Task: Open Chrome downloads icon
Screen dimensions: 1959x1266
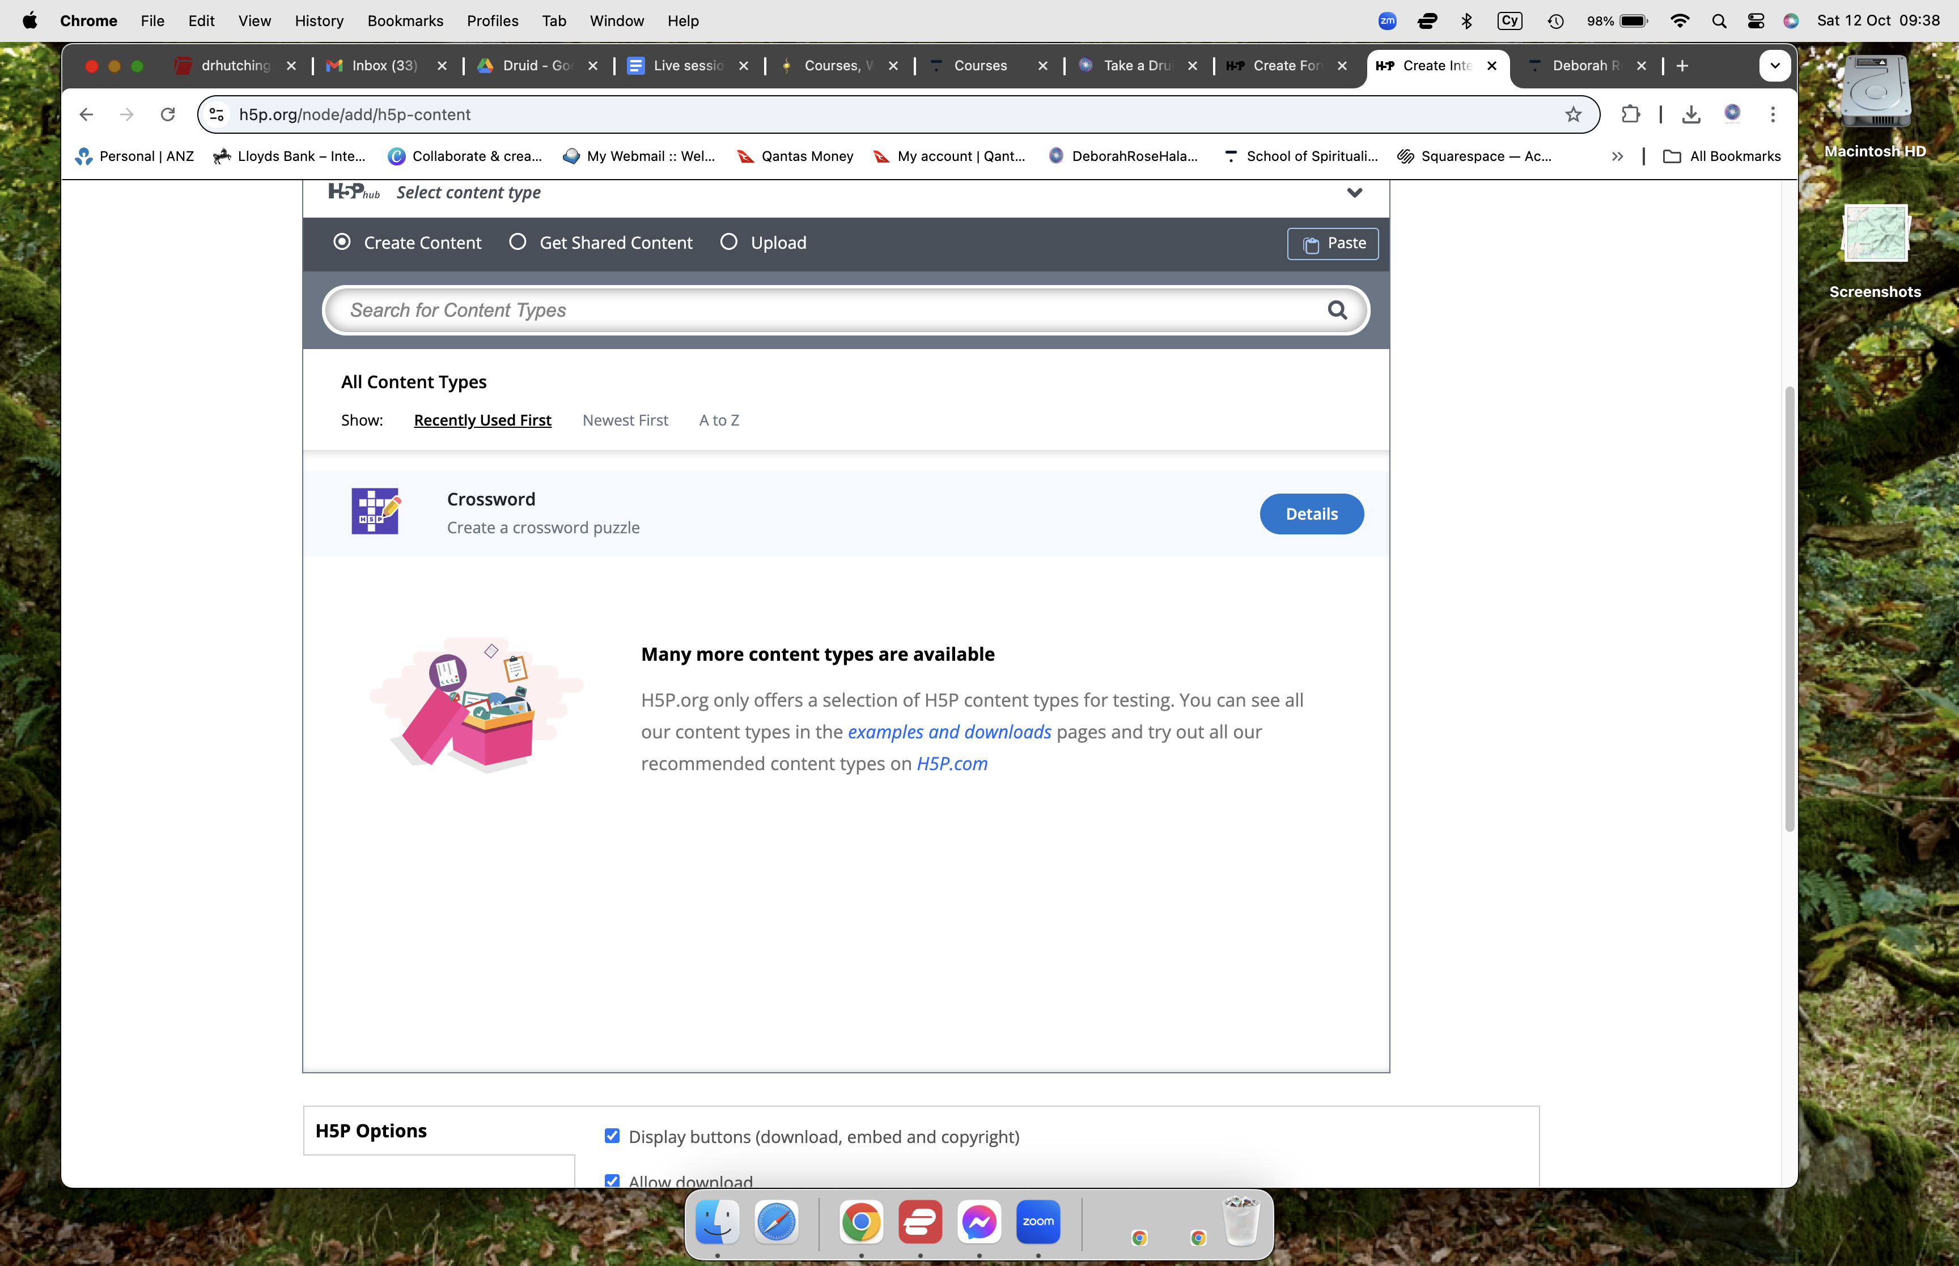Action: point(1690,114)
